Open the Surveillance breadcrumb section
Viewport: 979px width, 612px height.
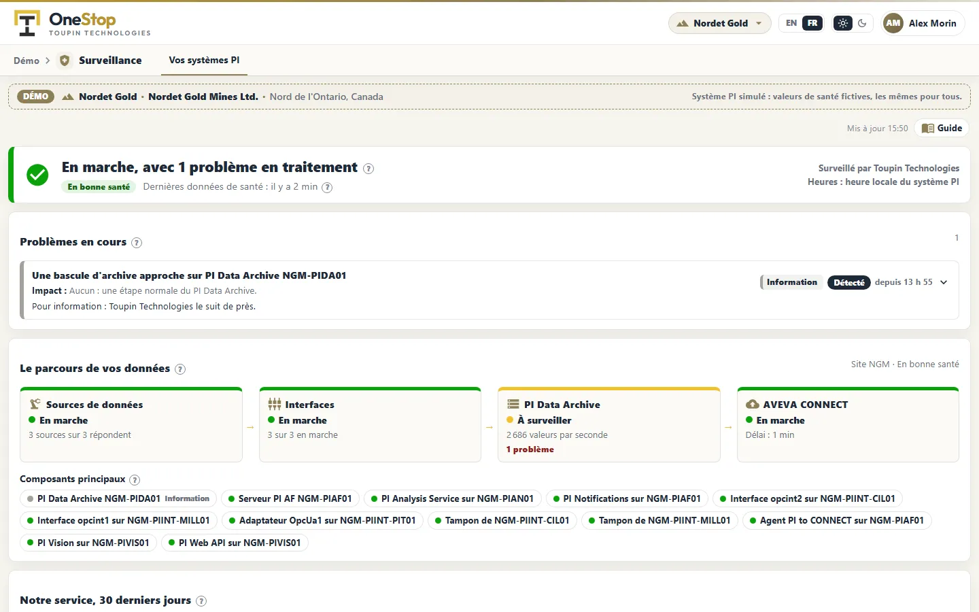pos(110,61)
